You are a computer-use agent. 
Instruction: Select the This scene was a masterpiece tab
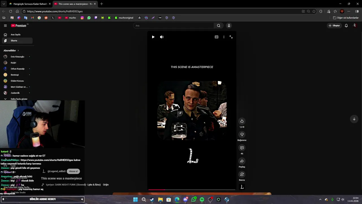(x=75, y=4)
